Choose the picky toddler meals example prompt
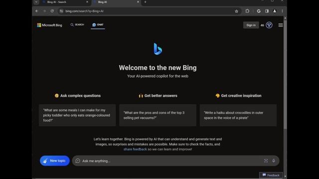This screenshot has width=319, height=179. coord(77,115)
